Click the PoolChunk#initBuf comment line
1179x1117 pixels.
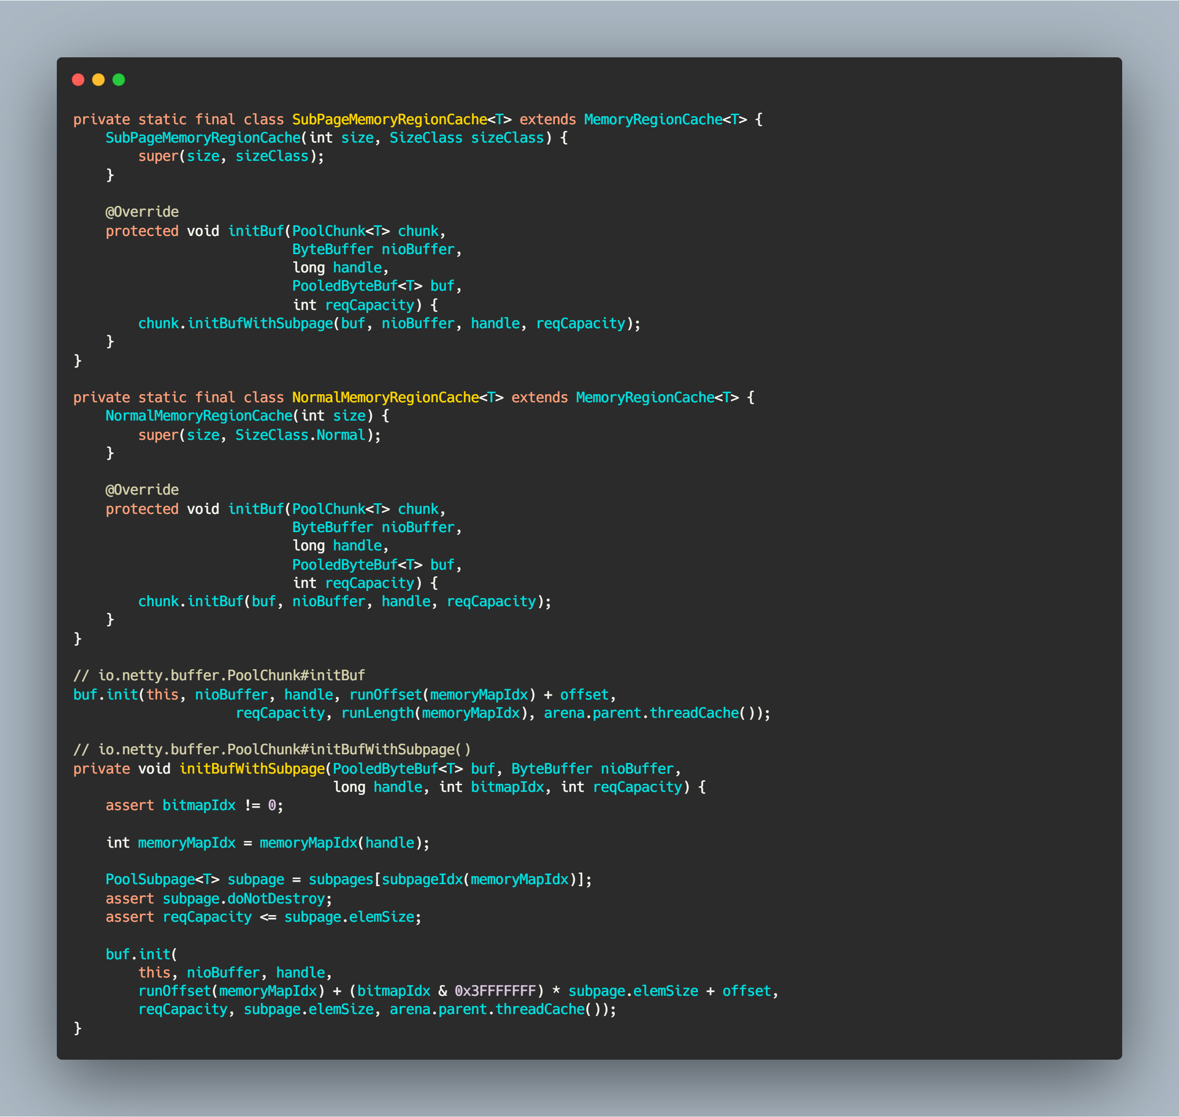pyautogui.click(x=219, y=675)
